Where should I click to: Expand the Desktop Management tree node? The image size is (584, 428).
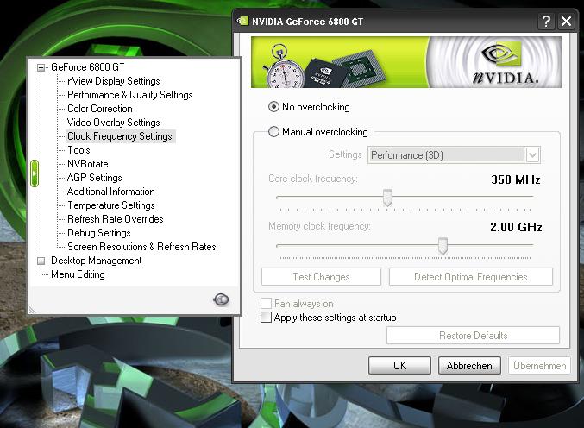coord(41,261)
